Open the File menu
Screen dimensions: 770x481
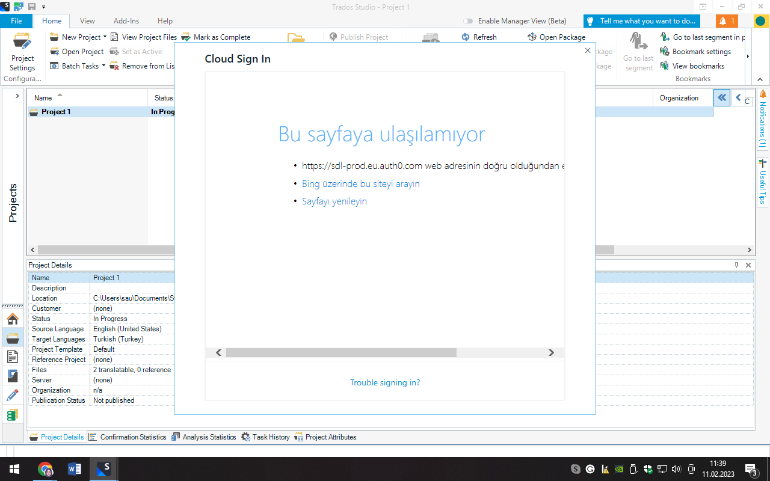16,21
